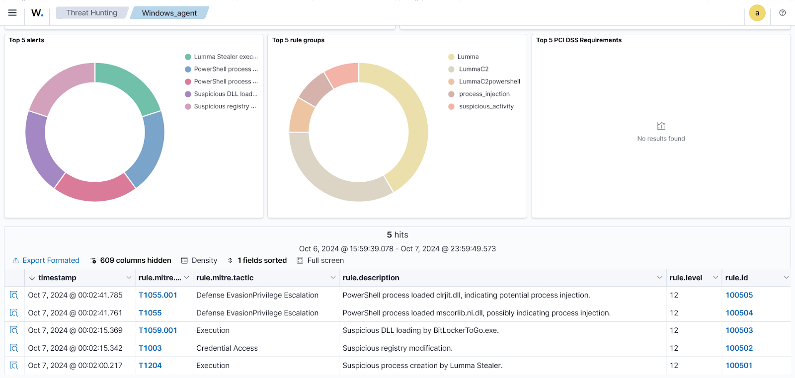Viewport: 795px width, 378px height.
Task: Open rule id 100505 link
Action: [x=739, y=295]
